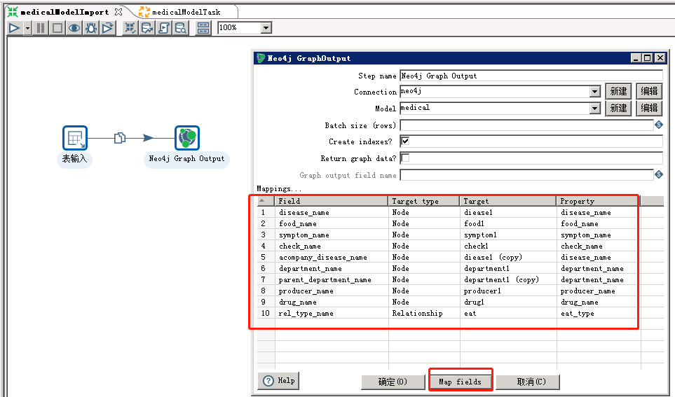Show execution results panel icon
675x397 pixels.
[x=203, y=29]
